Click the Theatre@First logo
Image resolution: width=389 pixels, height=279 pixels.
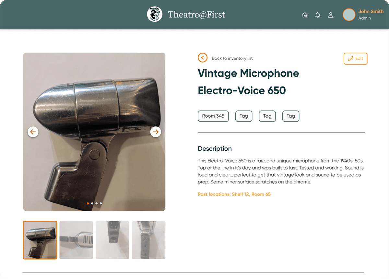pos(155,15)
